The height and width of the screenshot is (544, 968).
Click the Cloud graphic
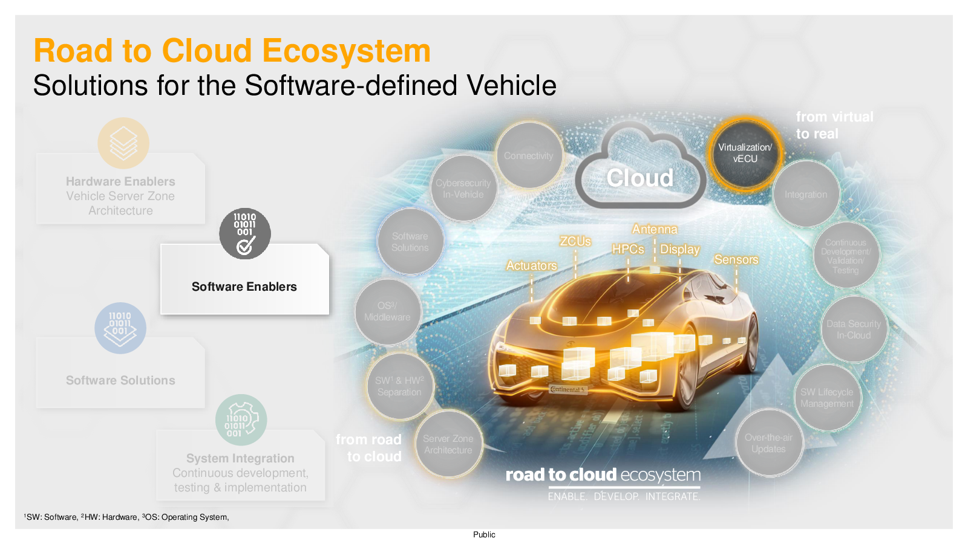(x=640, y=166)
